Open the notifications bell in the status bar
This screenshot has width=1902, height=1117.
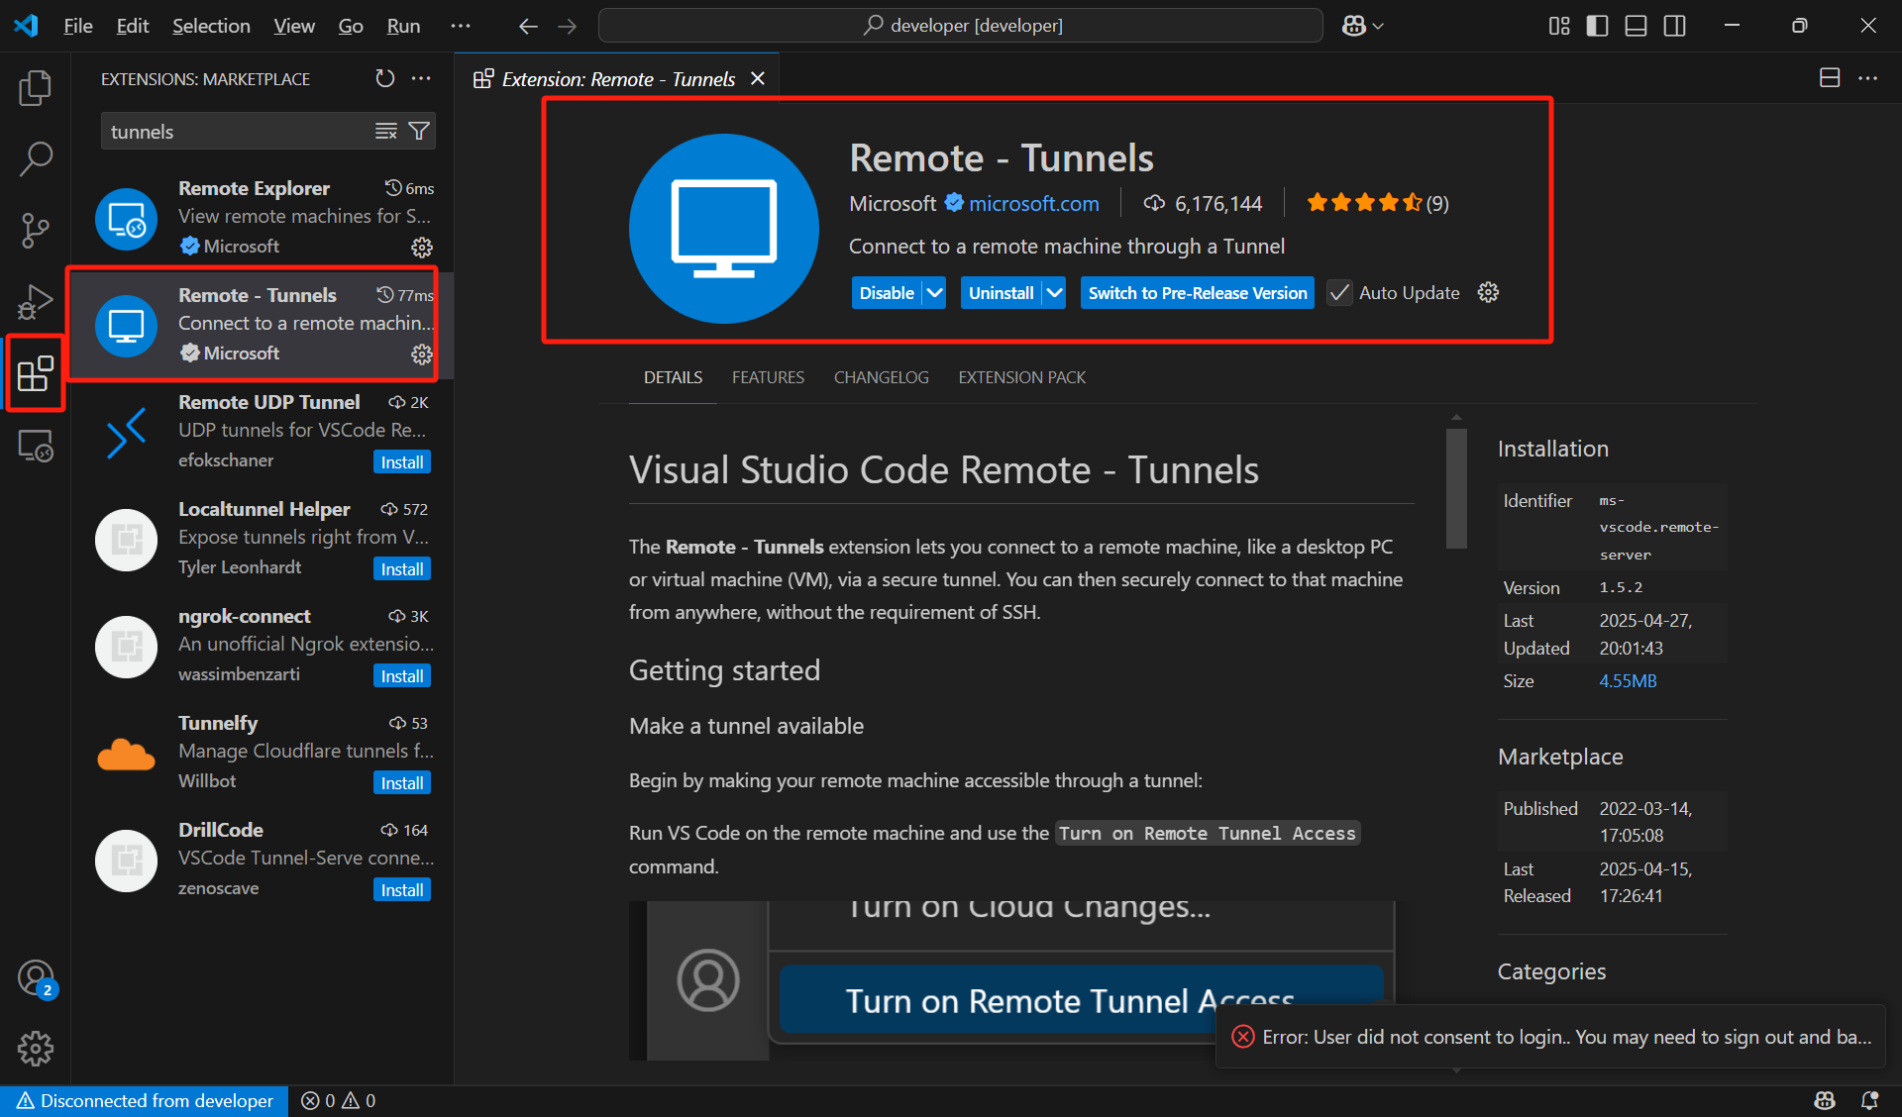[x=1870, y=1100]
